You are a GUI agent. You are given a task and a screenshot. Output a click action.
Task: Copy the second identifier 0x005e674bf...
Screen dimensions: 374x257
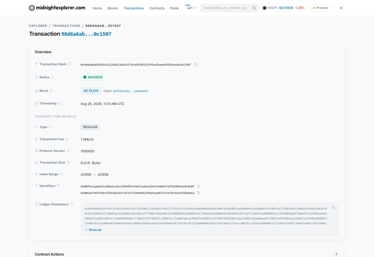199,193
